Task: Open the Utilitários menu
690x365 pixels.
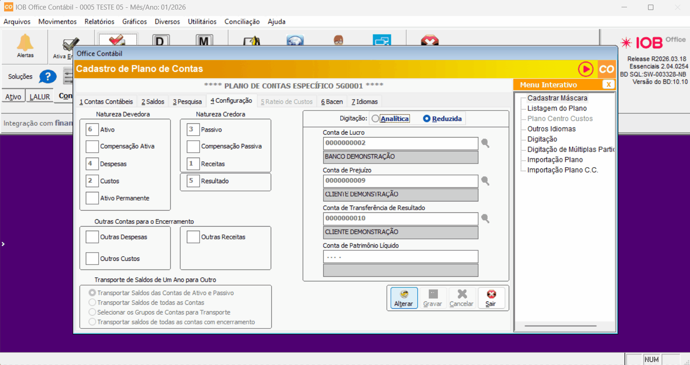Action: 202,21
